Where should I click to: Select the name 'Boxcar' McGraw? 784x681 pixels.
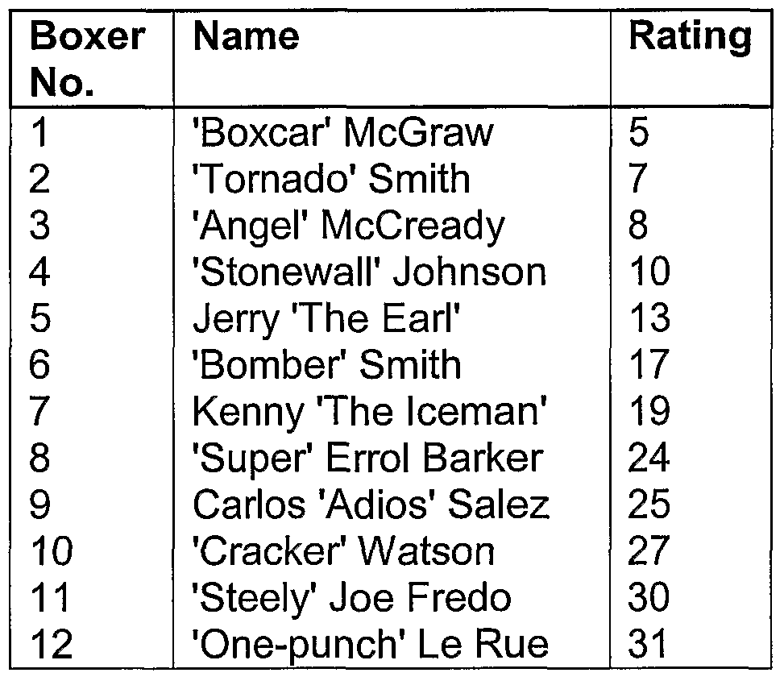tap(342, 132)
